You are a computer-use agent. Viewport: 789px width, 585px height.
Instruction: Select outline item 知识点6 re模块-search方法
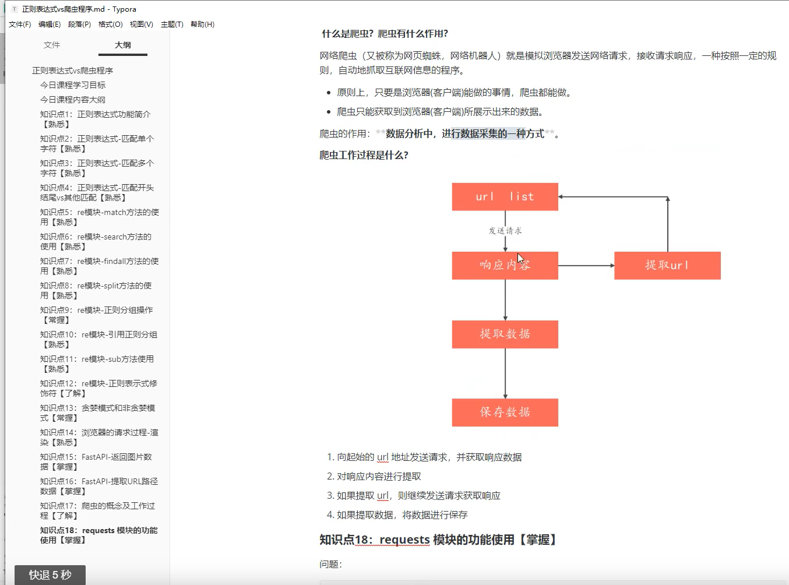[96, 241]
